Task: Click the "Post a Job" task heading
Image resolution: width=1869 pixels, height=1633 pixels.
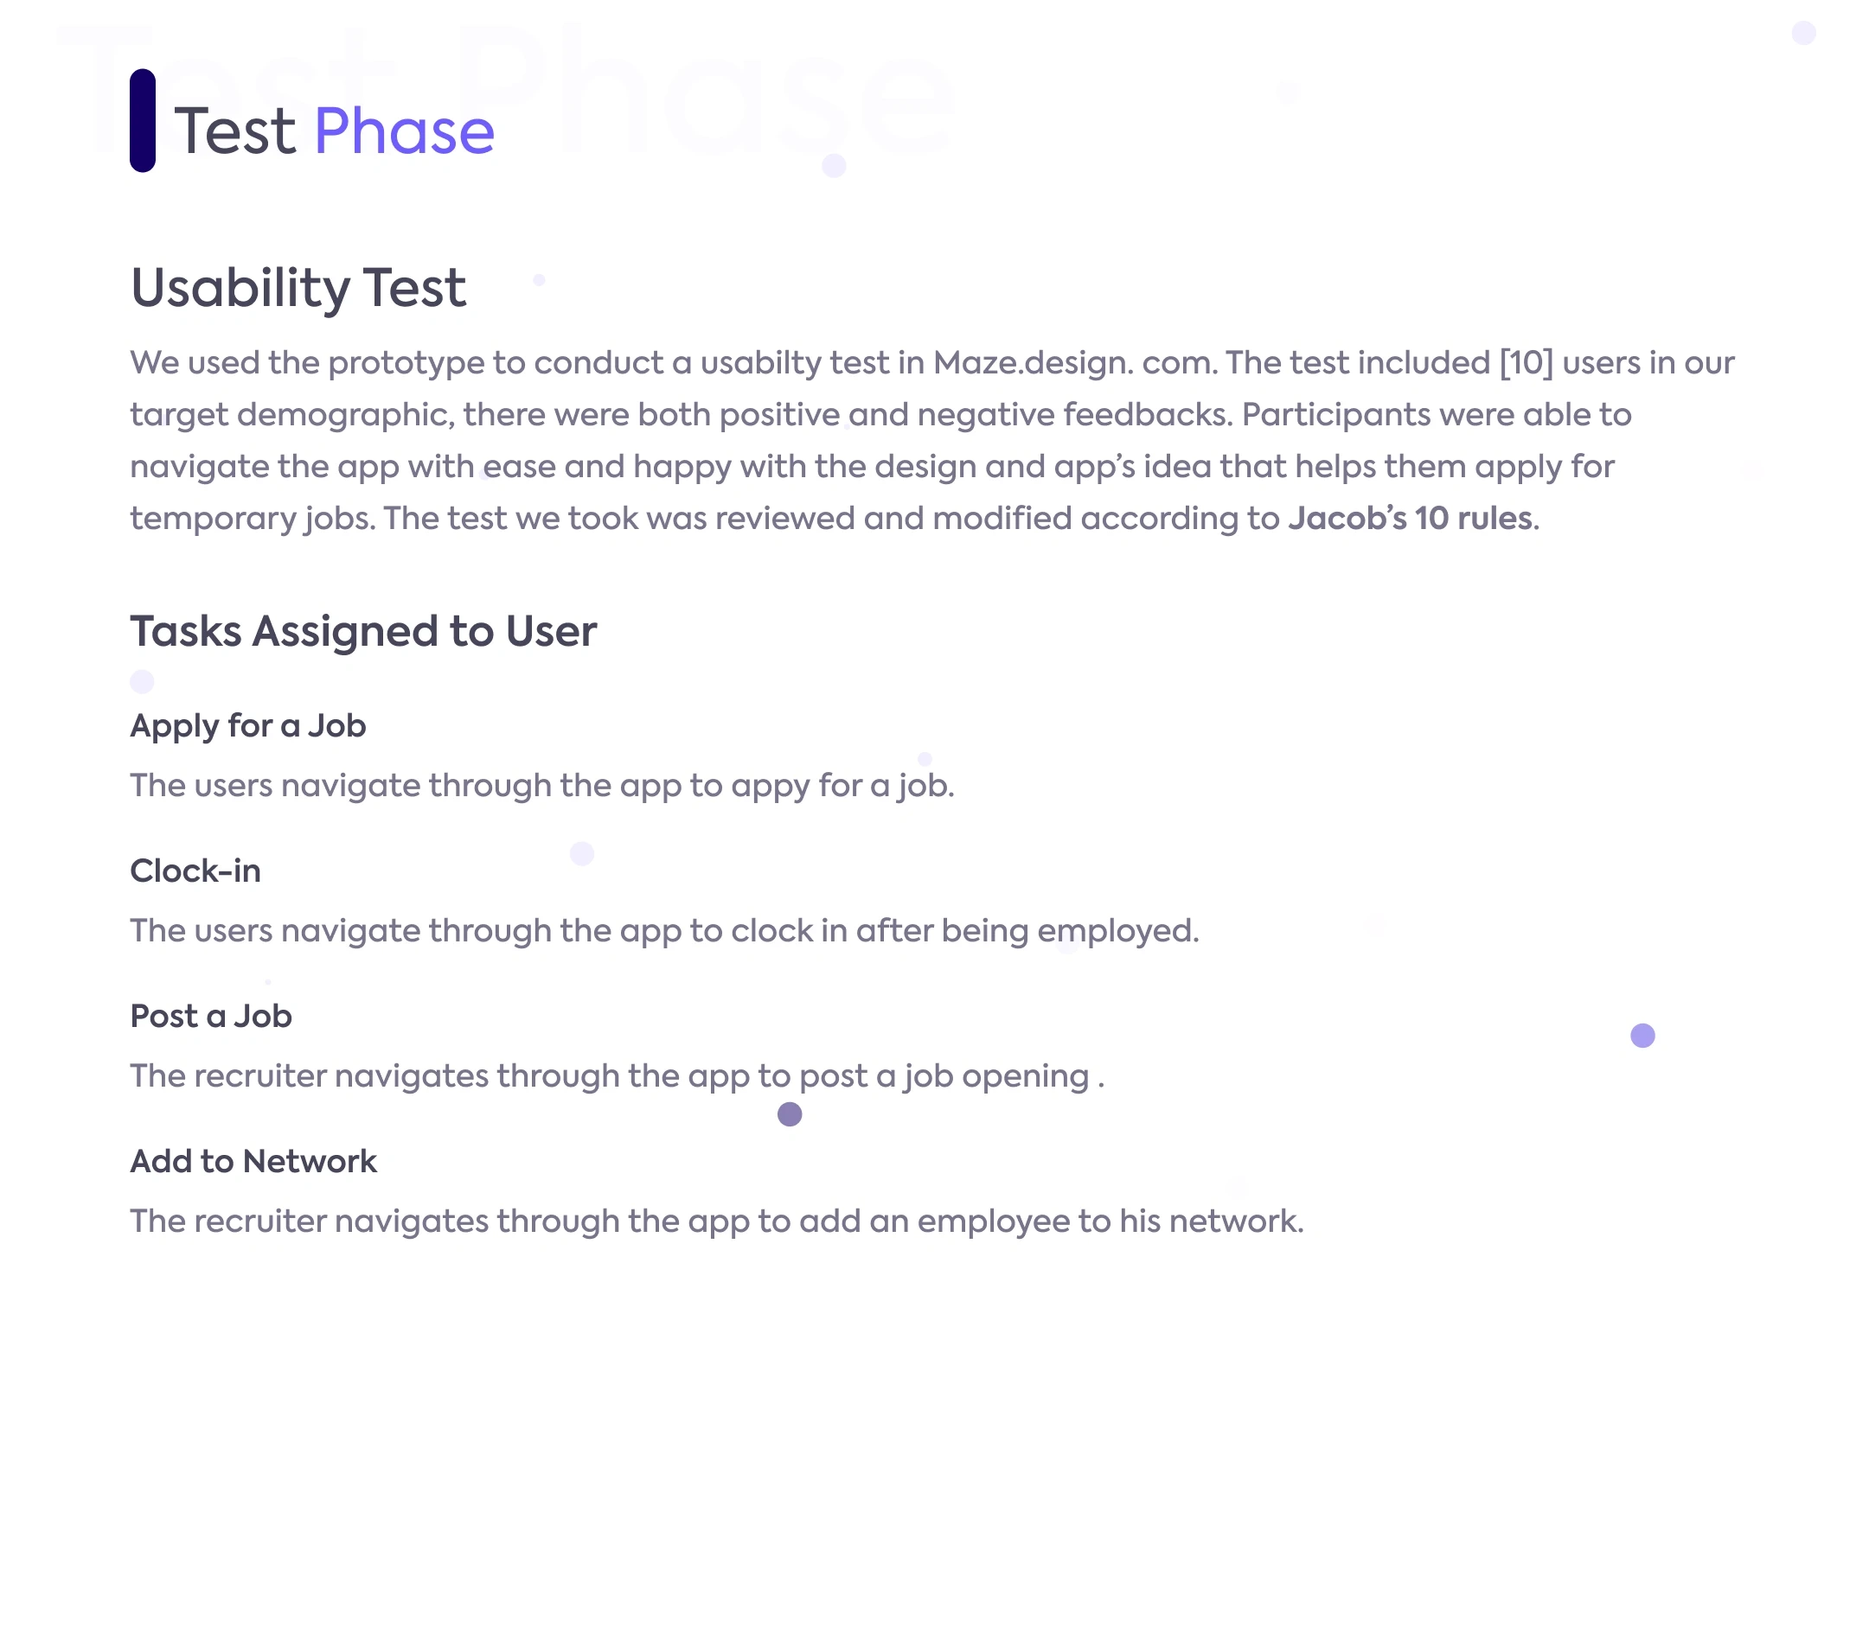Action: (211, 1015)
